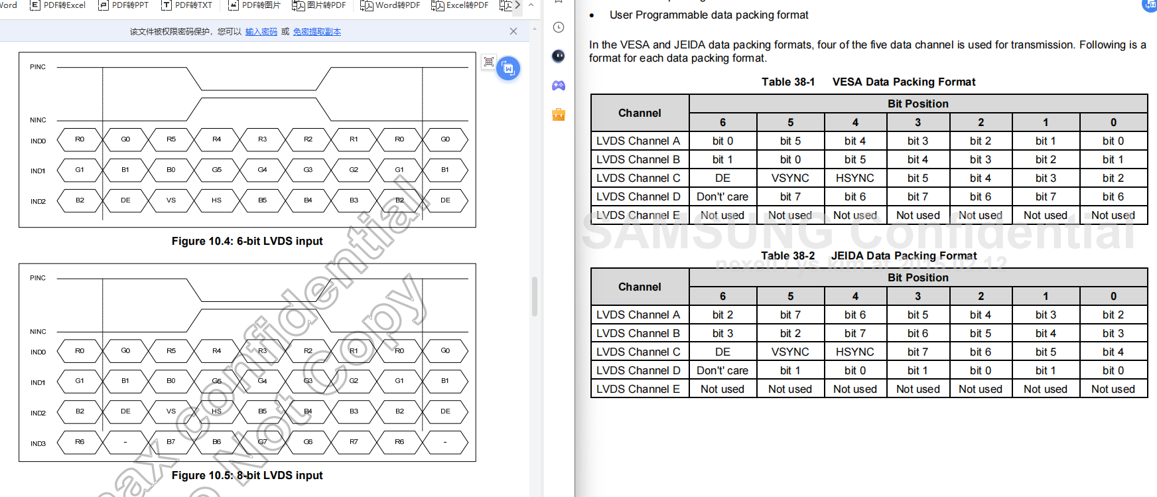Open the dark robot assistant sidebar icon
This screenshot has width=1157, height=497.
pos(559,56)
